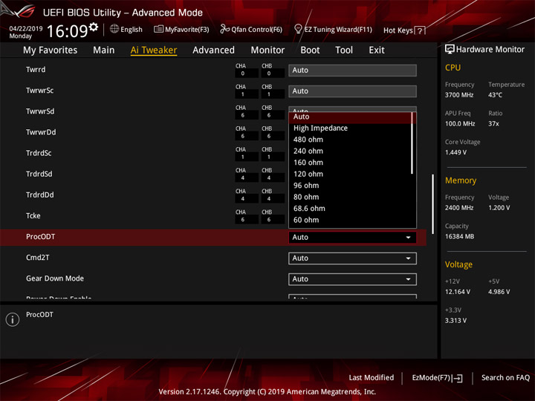
Task: Pick 480 ohm from the list
Action: pos(351,140)
